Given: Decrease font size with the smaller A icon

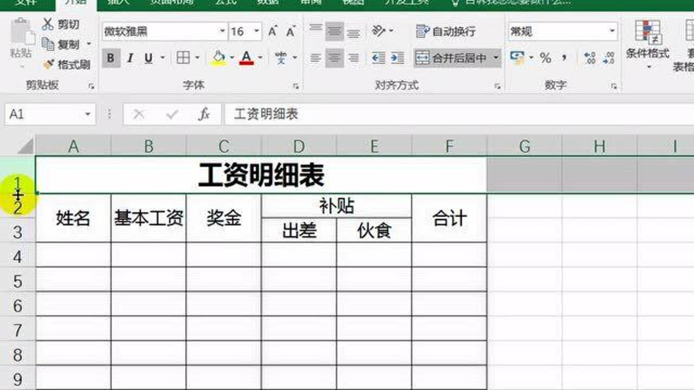Looking at the screenshot, I should (291, 31).
